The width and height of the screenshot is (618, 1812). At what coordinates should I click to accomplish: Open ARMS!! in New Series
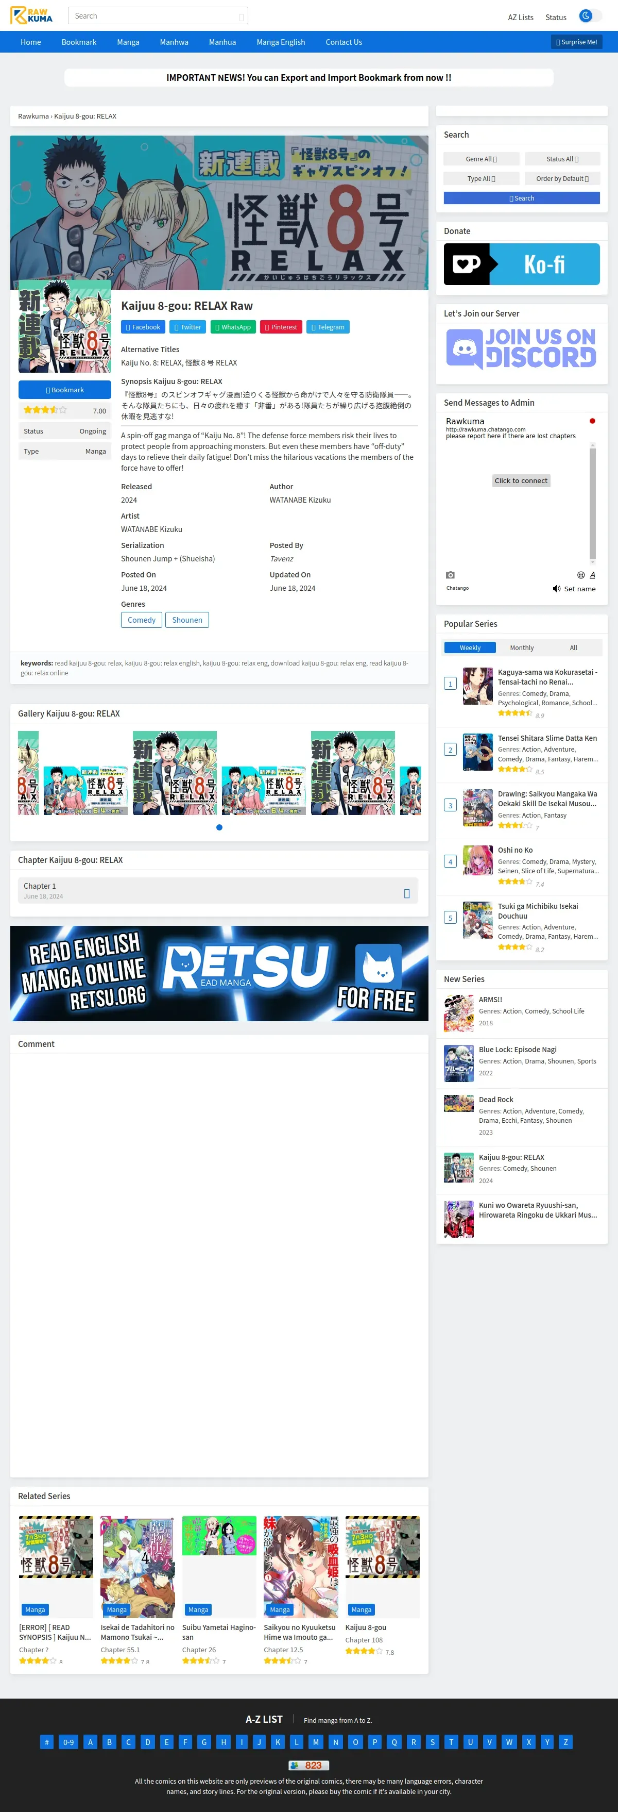point(491,1000)
